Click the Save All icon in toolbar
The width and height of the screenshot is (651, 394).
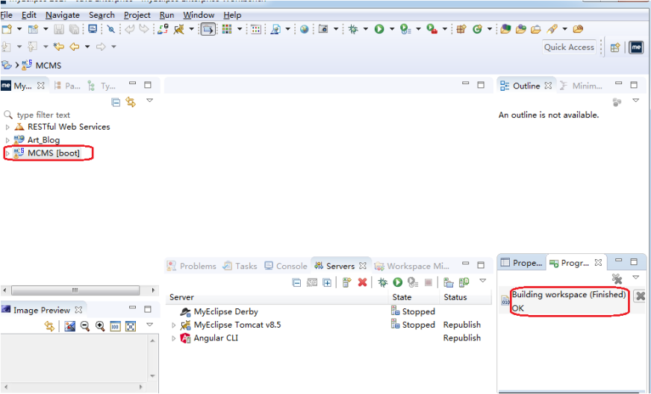75,29
